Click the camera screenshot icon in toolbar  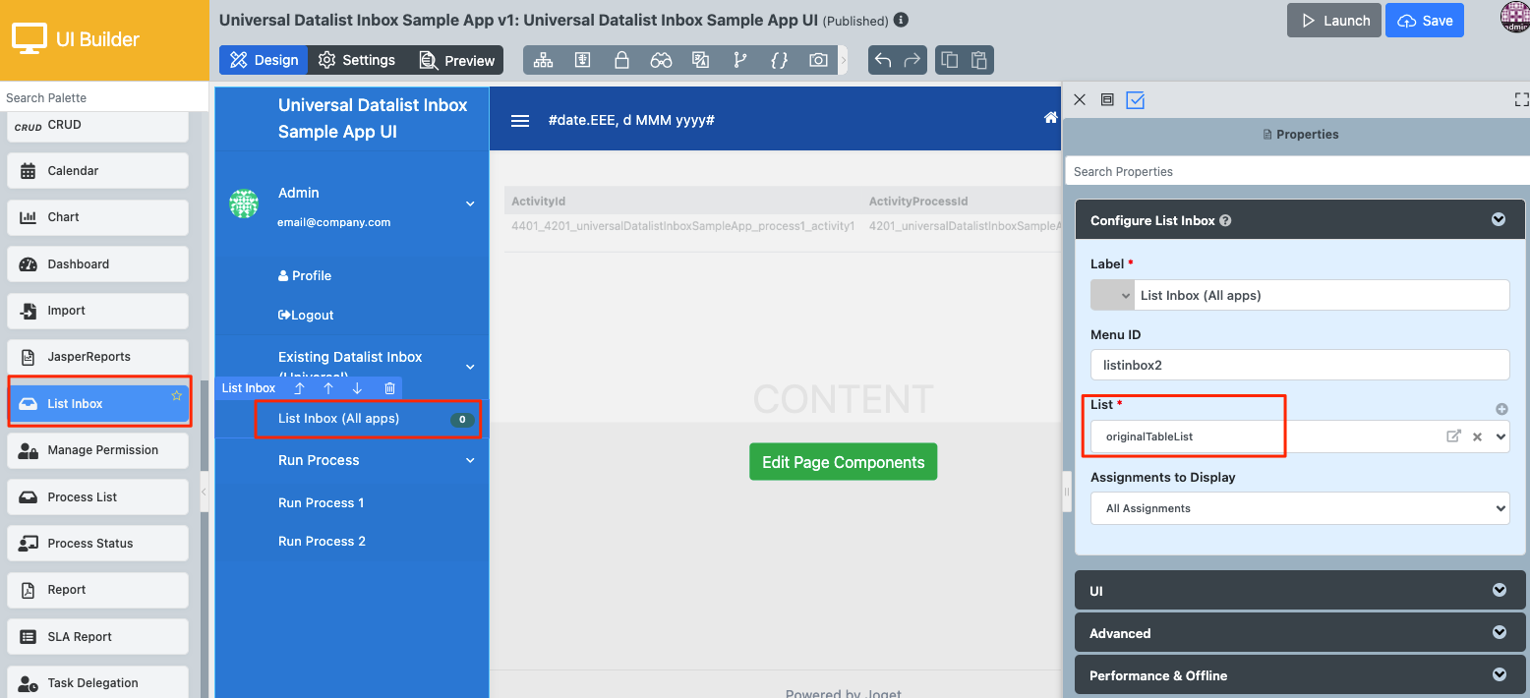click(818, 60)
